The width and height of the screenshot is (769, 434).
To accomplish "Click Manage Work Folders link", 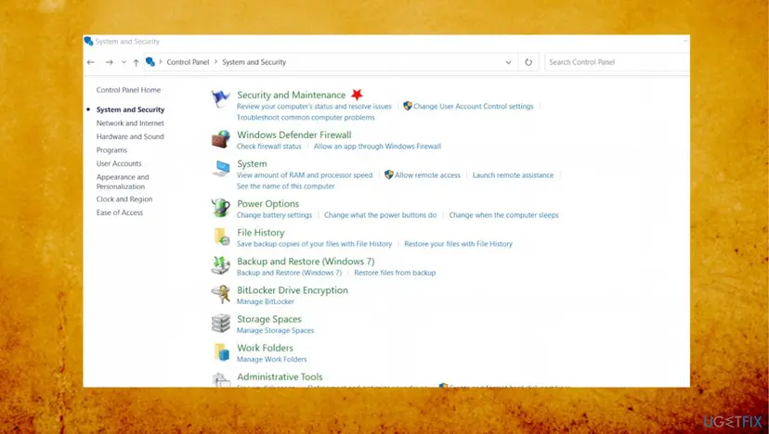I will pyautogui.click(x=272, y=360).
